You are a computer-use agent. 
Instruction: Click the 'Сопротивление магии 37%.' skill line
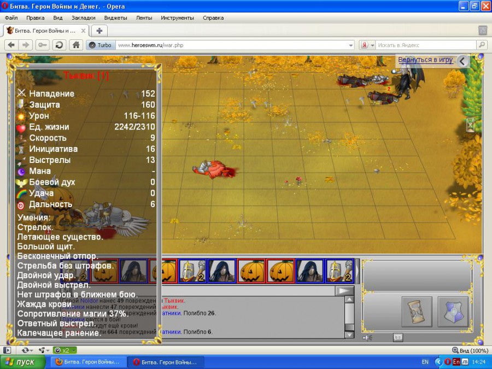point(73,314)
